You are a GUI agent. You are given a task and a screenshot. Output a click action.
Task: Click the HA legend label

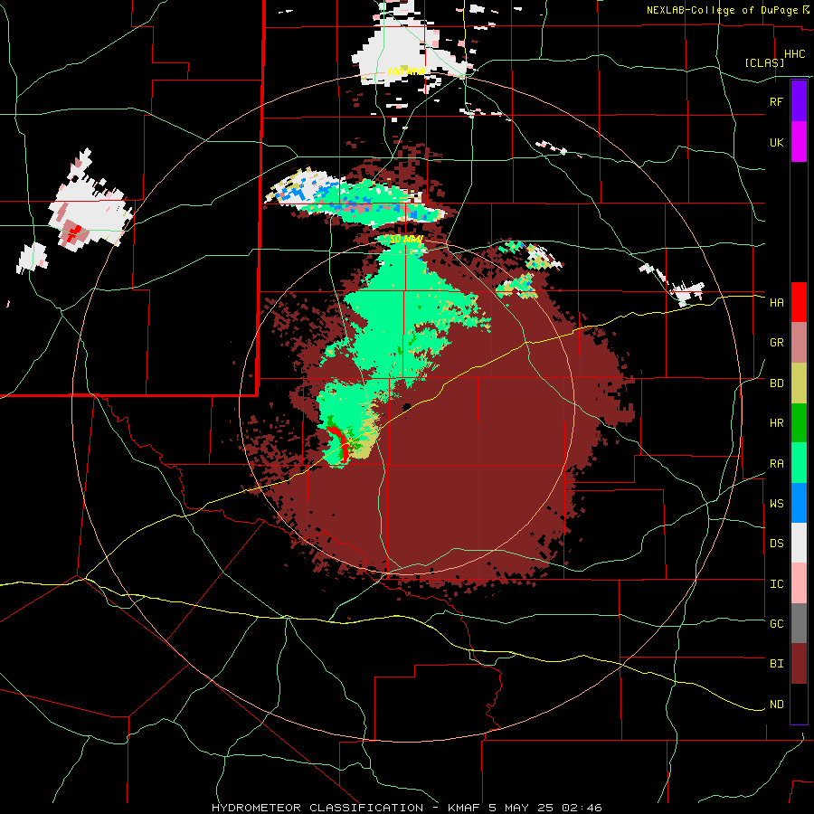click(x=776, y=302)
